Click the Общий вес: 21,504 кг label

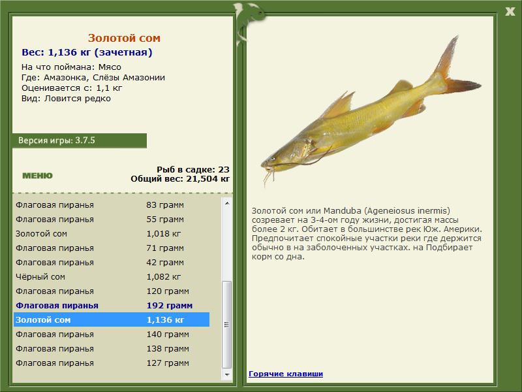(x=180, y=178)
